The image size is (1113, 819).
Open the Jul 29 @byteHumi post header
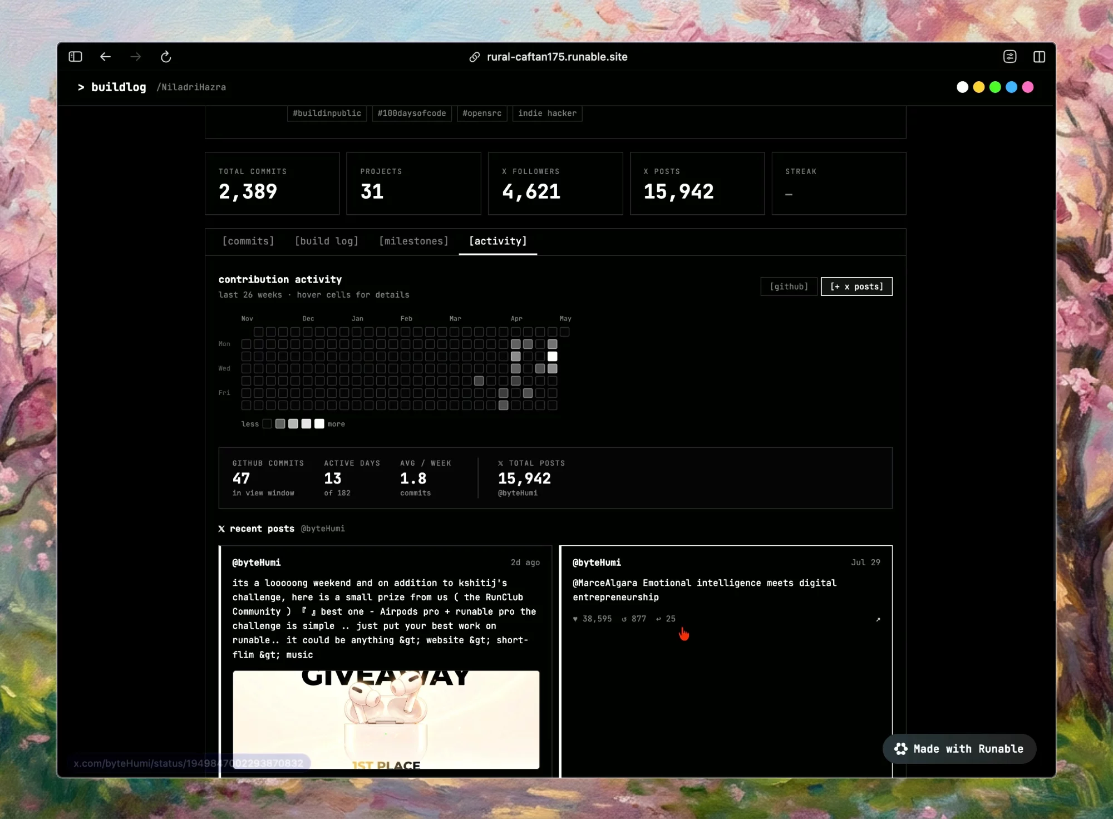(726, 563)
